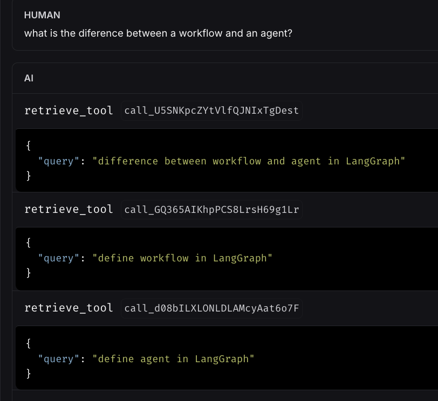Click the call_GQ365AIKhpPCS8LrsH69g1Lr ID badge
438x401 pixels.
pyautogui.click(x=211, y=209)
